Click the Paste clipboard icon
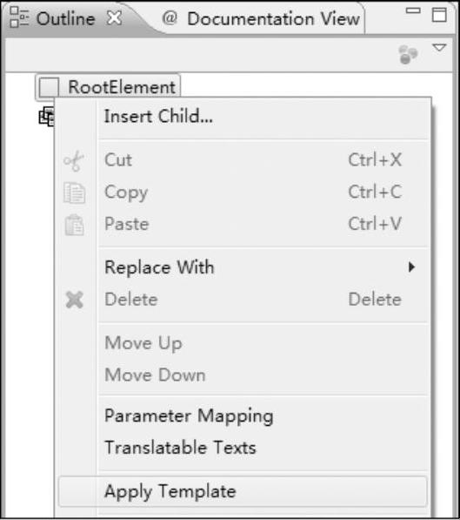Image resolution: width=460 pixels, height=520 pixels. (x=74, y=225)
